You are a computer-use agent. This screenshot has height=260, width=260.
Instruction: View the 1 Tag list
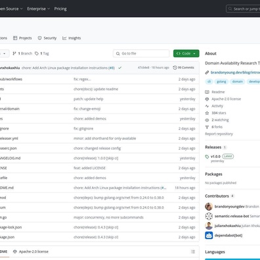(x=42, y=53)
